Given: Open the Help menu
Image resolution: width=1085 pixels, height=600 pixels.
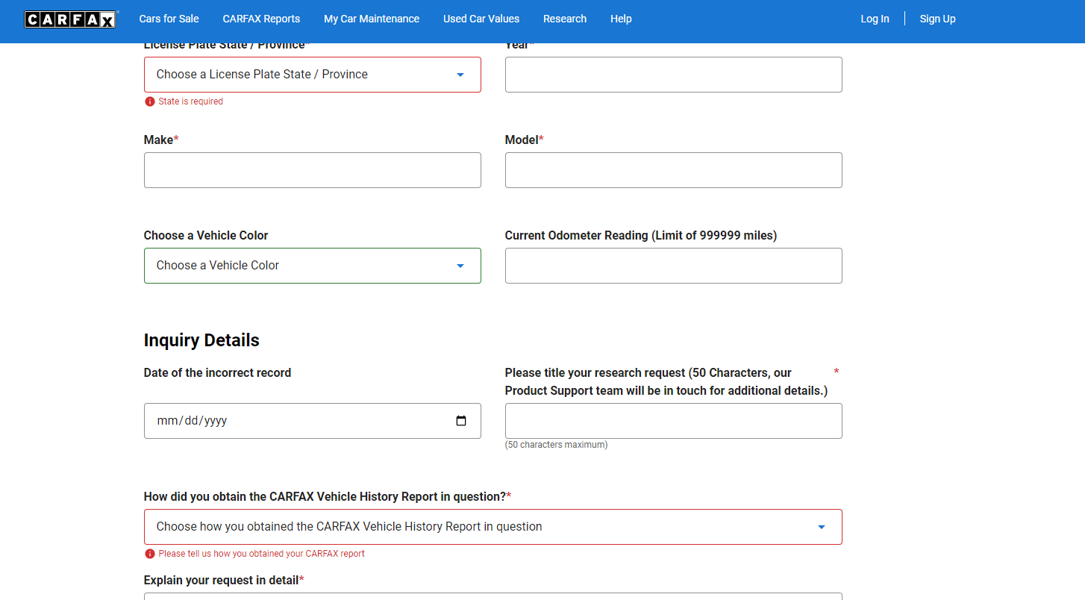Looking at the screenshot, I should pos(621,19).
